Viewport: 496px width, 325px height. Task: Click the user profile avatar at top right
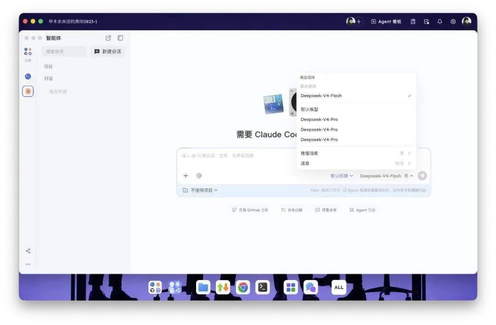467,21
